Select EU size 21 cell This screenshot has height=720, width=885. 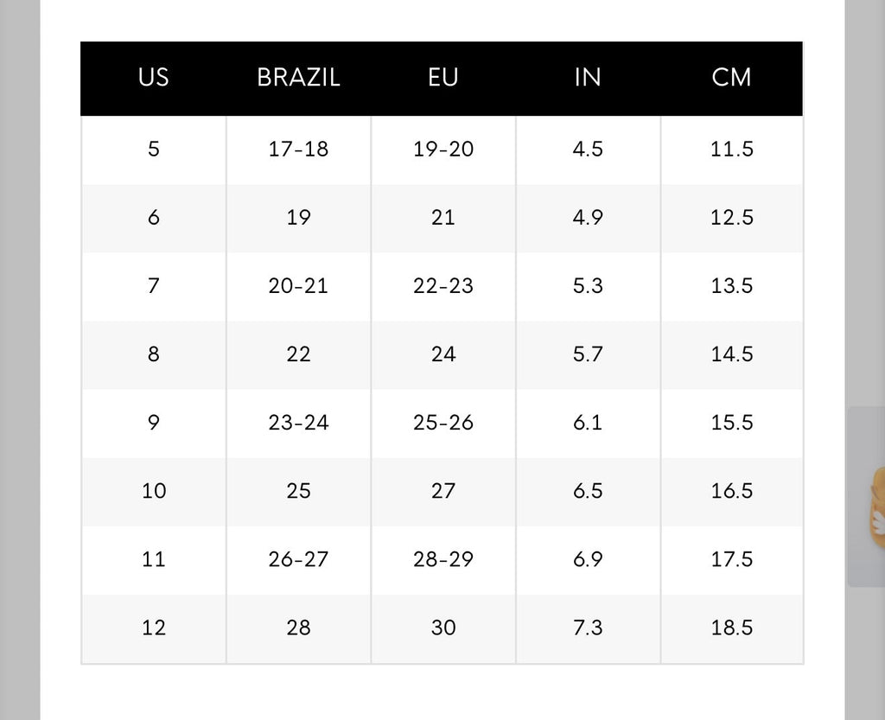tap(443, 218)
